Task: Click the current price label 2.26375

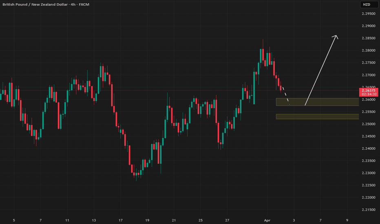Action: pos(369,90)
